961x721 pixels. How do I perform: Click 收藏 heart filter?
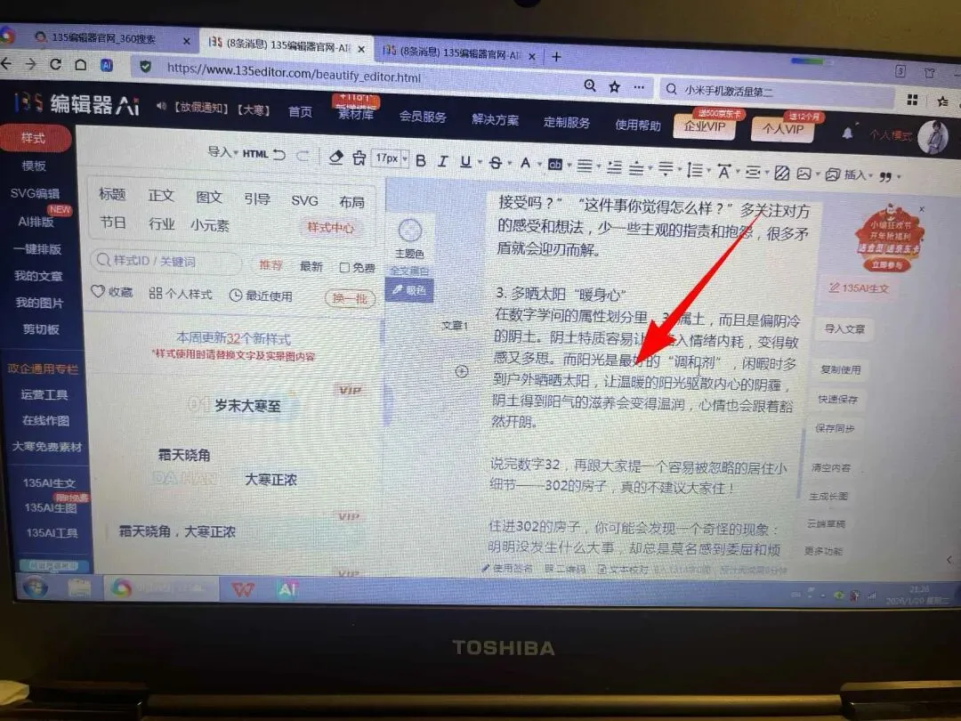coord(112,292)
